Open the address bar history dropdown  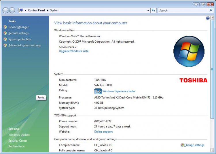click(148, 10)
